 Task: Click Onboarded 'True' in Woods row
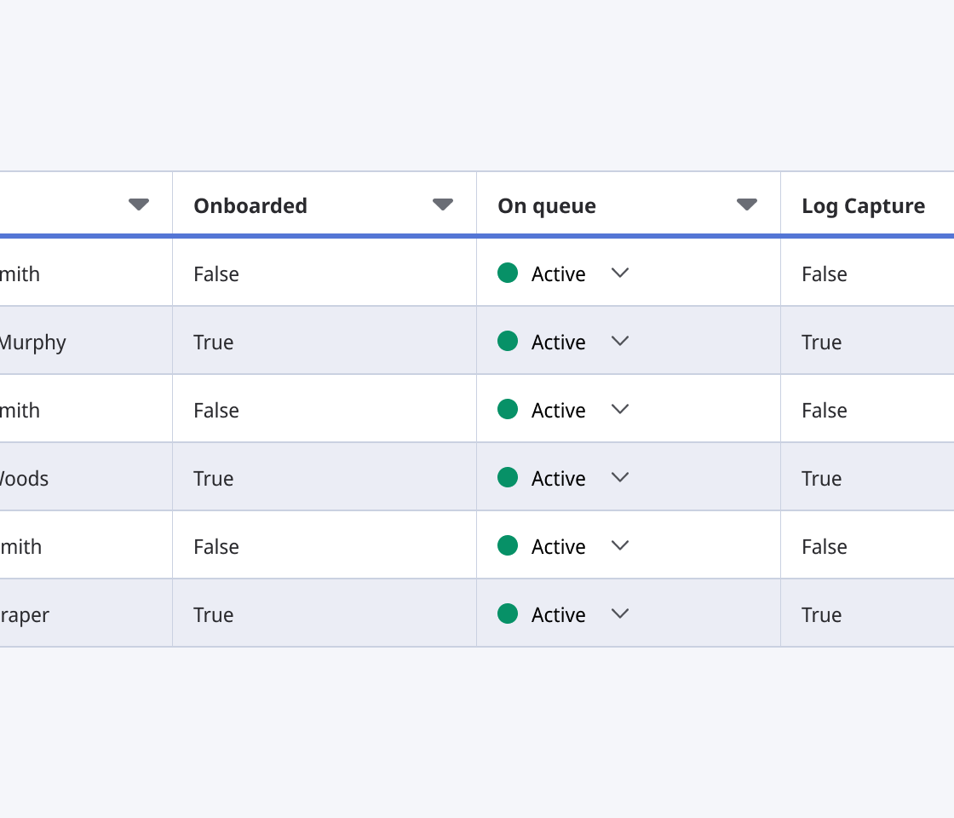tap(214, 478)
